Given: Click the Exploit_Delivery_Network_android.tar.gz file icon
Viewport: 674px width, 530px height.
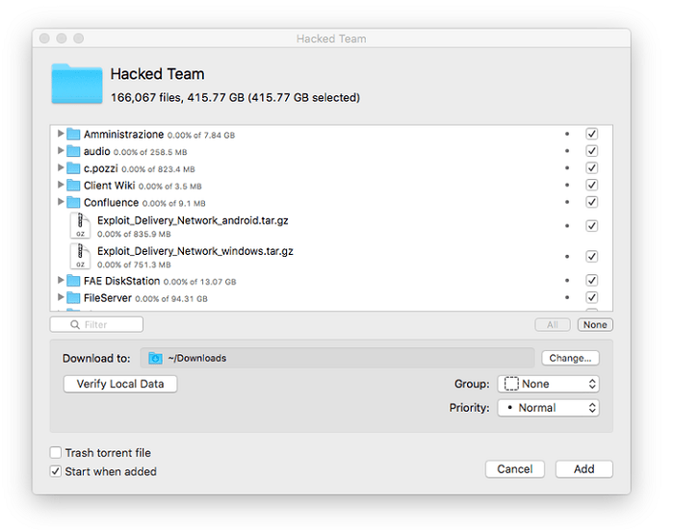Looking at the screenshot, I should (81, 227).
